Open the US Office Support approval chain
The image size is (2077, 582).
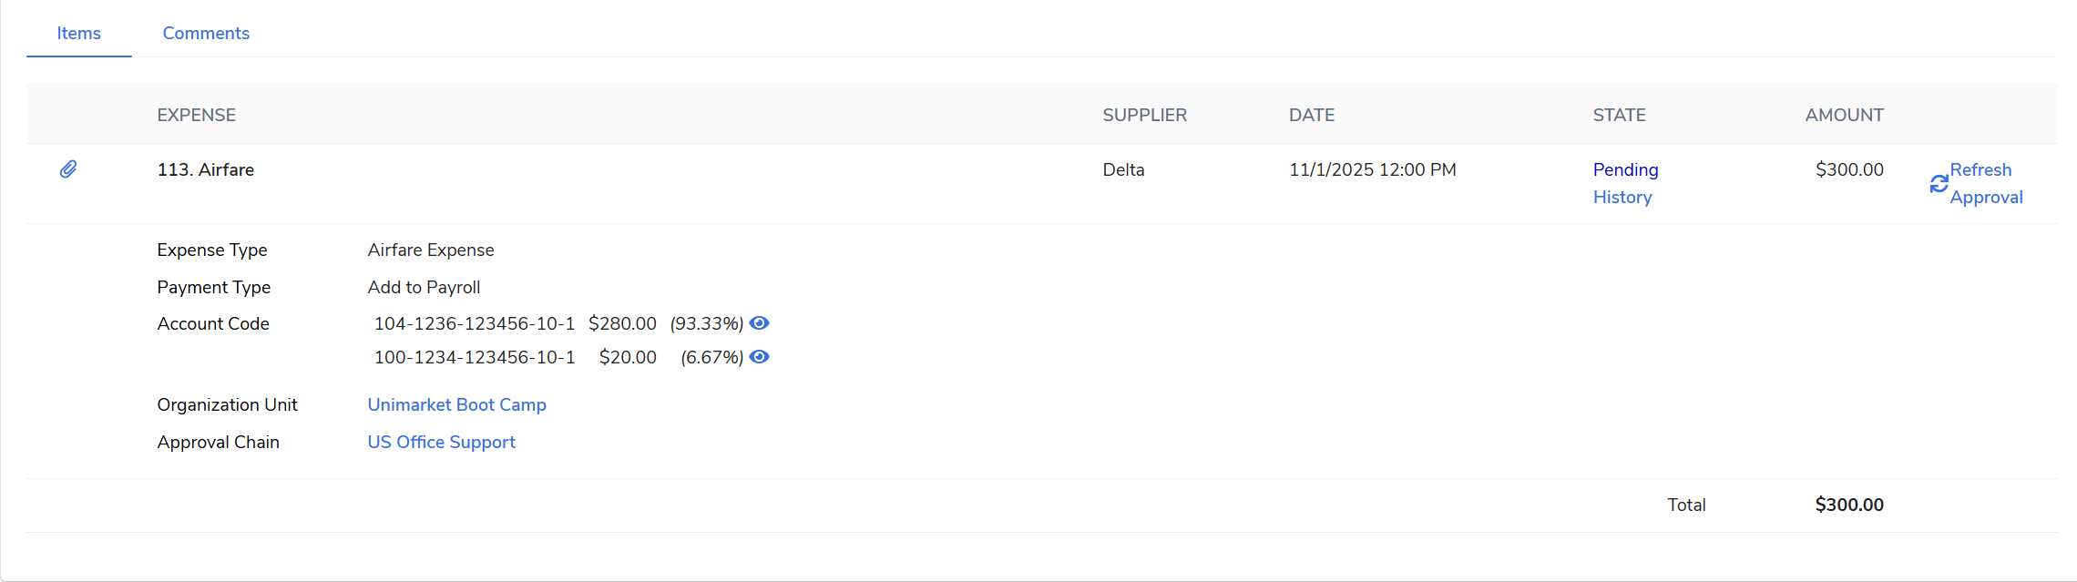click(x=441, y=442)
